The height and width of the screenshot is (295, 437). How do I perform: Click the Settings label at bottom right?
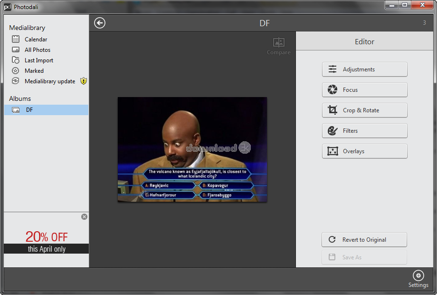click(418, 285)
